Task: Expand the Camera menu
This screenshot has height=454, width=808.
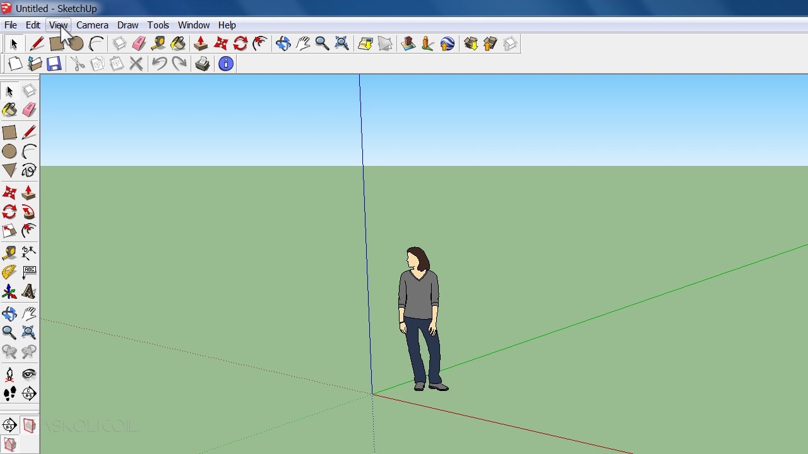Action: click(92, 25)
